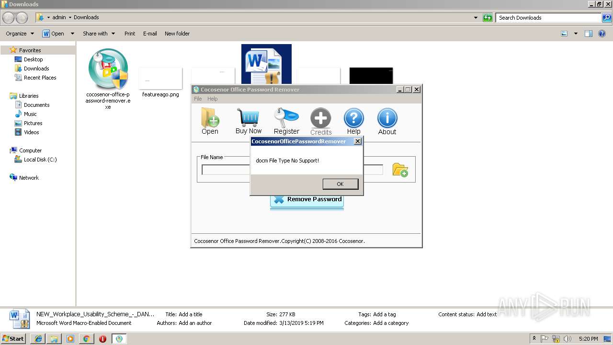
Task: Select Network in the navigation pane
Action: [29, 178]
